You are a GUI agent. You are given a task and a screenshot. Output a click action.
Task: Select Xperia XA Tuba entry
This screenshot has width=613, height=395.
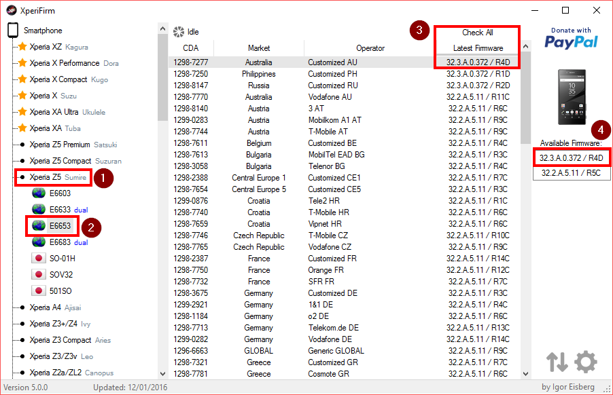tap(50, 128)
